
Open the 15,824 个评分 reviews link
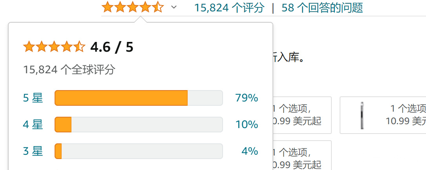tap(229, 7)
